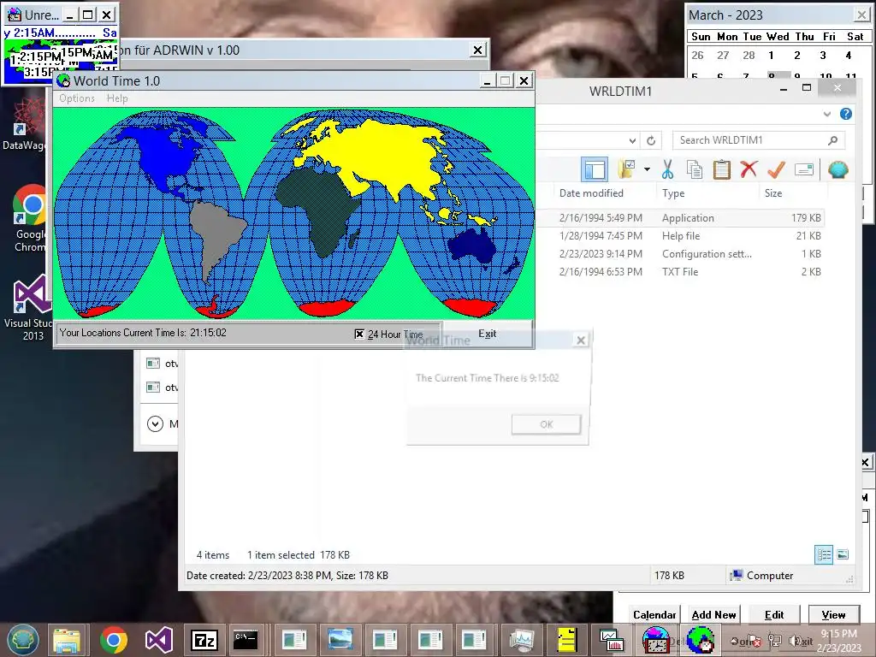Viewport: 876px width, 657px height.
Task: Close the World Time current time dialog
Action: coord(581,340)
